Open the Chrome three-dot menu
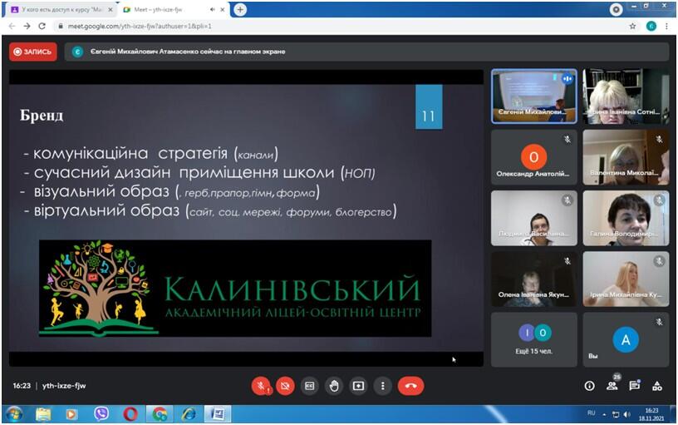This screenshot has height=425, width=678. click(x=666, y=26)
